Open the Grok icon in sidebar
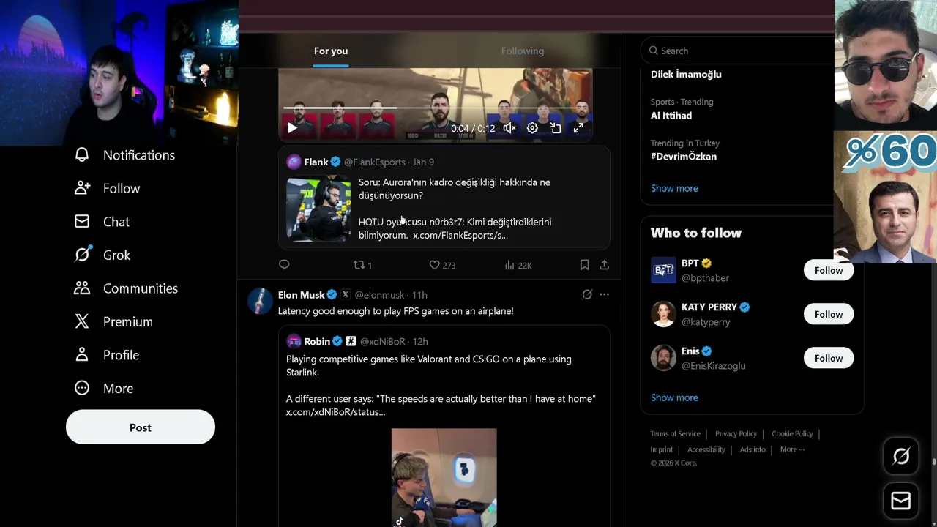The image size is (937, 527). click(82, 255)
